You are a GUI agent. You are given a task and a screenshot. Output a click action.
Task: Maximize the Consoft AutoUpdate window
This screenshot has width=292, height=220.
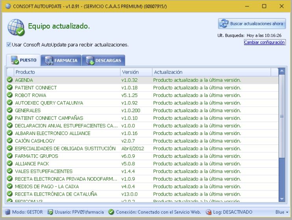click(x=264, y=6)
